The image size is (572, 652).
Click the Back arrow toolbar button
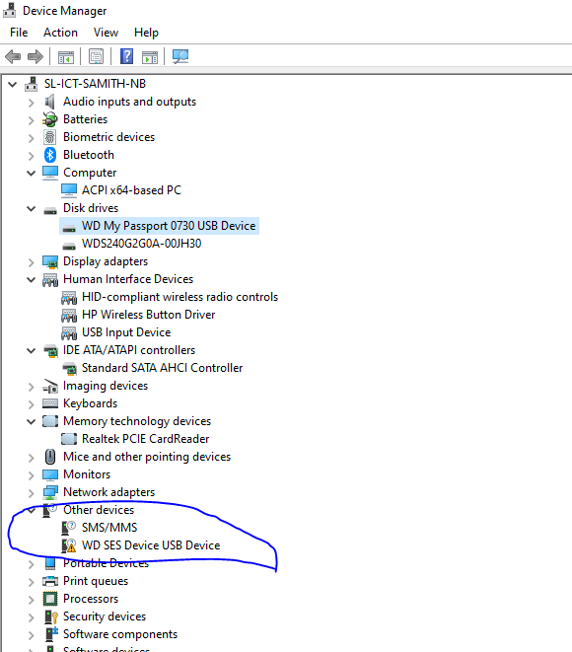13,56
